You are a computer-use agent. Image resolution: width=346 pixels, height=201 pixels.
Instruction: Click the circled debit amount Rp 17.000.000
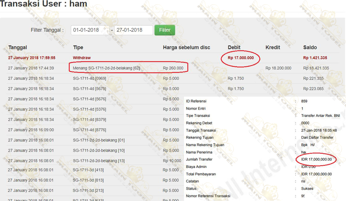pos(241,58)
